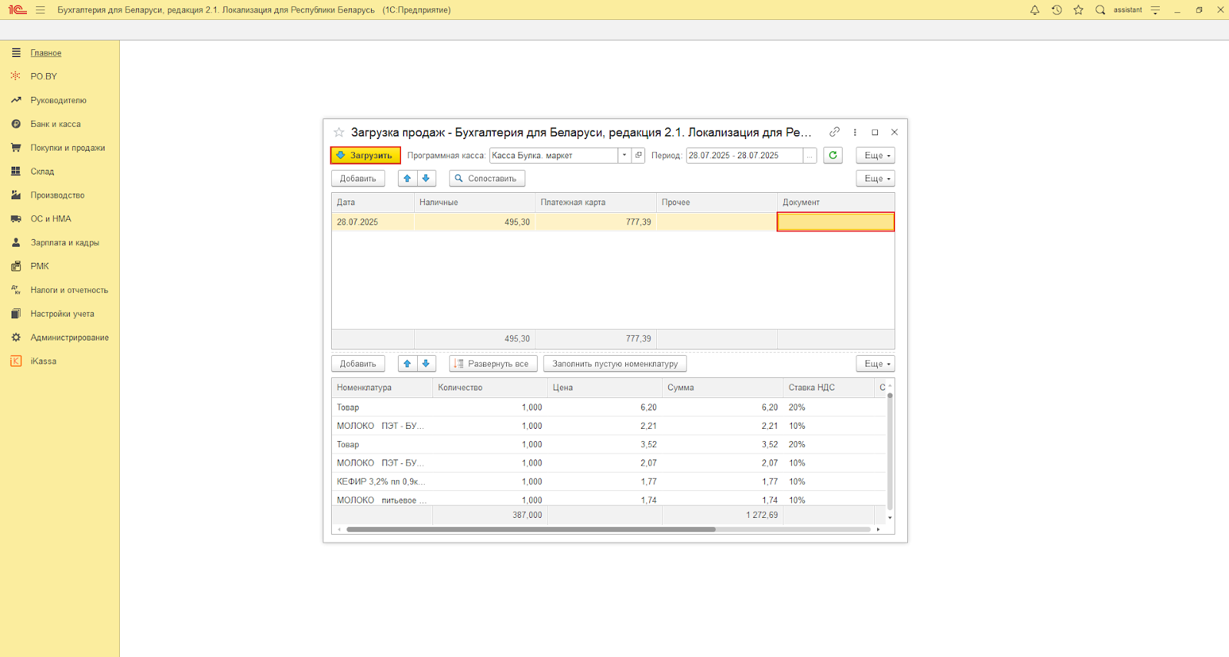This screenshot has width=1229, height=657.
Task: Click the Платежная карта column header
Action: pos(596,202)
